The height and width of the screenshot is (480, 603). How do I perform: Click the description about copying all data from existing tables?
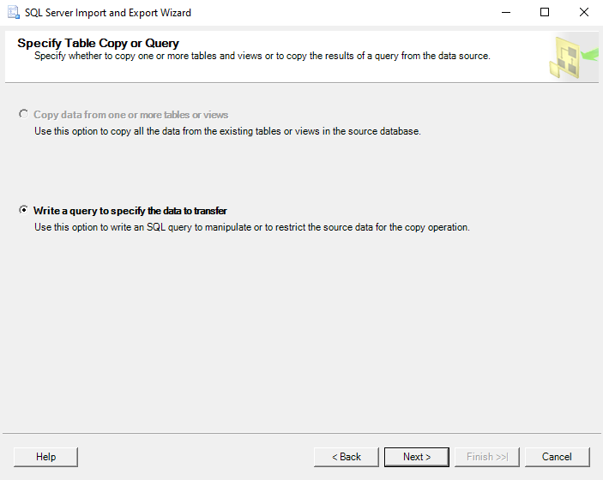(x=227, y=132)
